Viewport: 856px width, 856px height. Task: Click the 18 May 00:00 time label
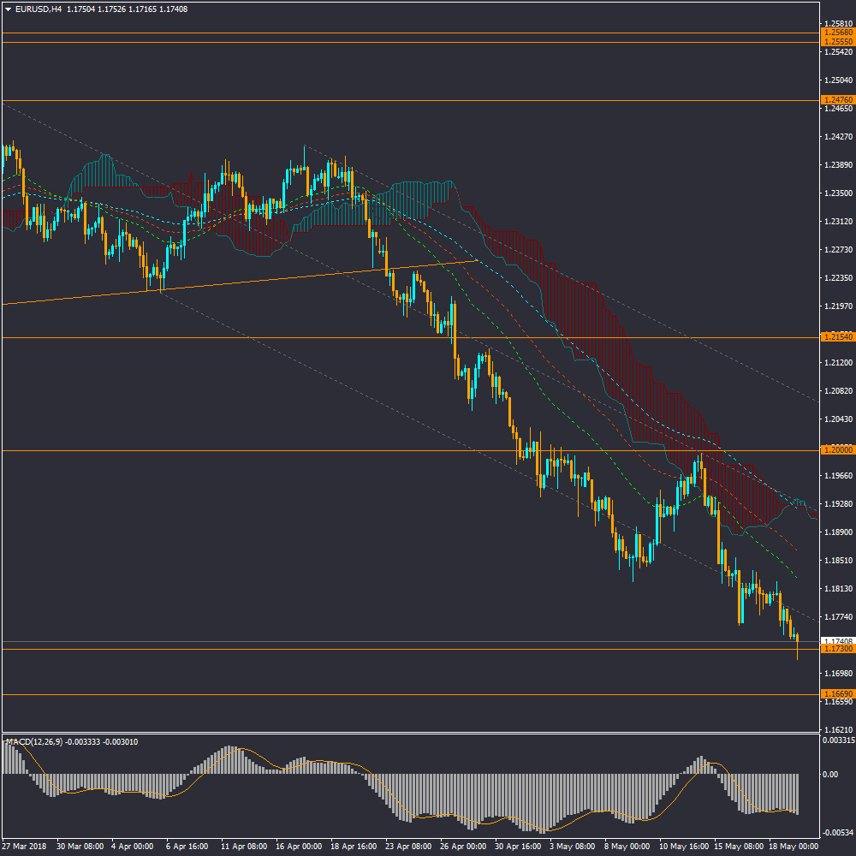(x=792, y=846)
